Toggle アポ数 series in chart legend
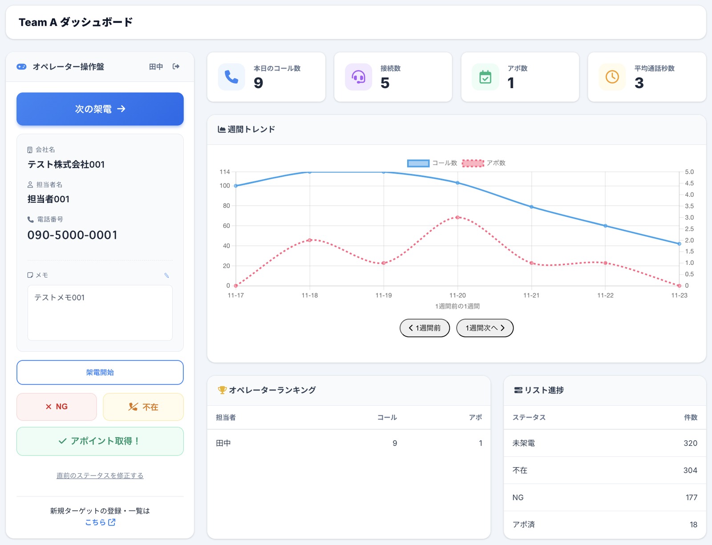This screenshot has height=545, width=712. 484,163
